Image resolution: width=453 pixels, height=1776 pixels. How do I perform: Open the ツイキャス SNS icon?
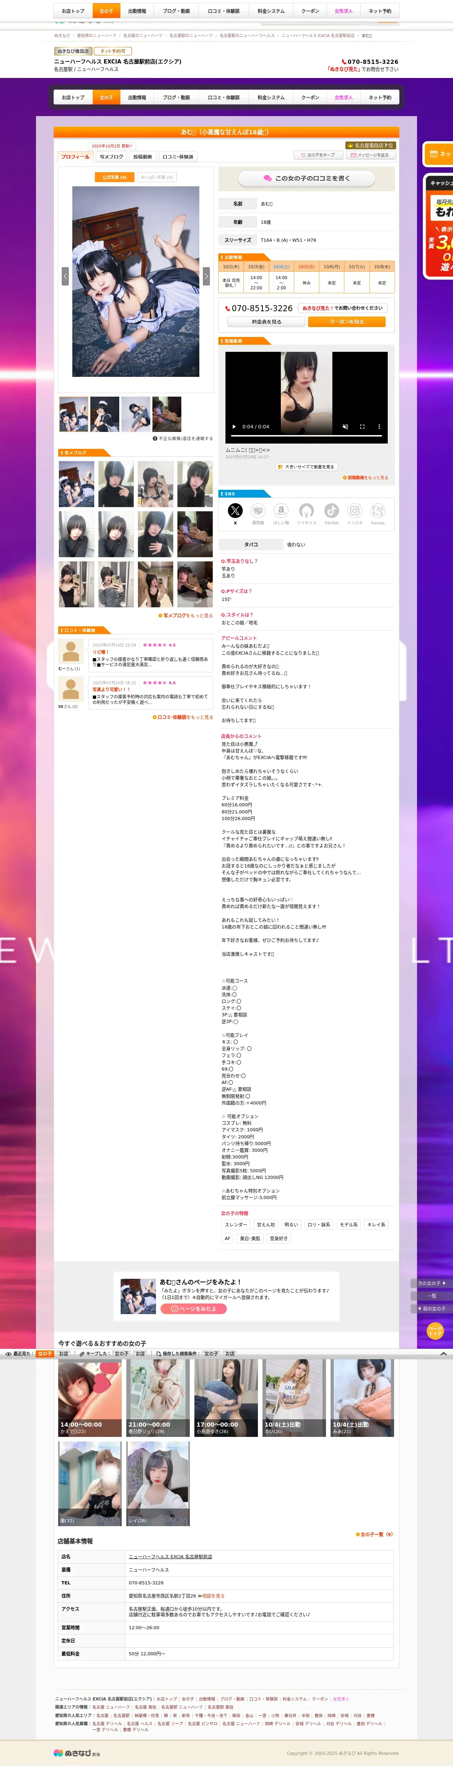306,514
